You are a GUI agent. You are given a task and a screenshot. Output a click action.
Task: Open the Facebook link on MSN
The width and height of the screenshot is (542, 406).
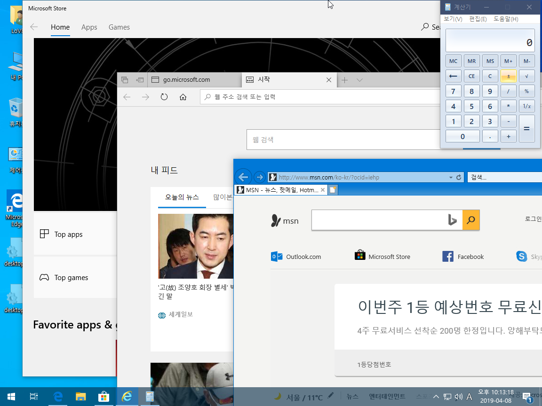tap(463, 257)
